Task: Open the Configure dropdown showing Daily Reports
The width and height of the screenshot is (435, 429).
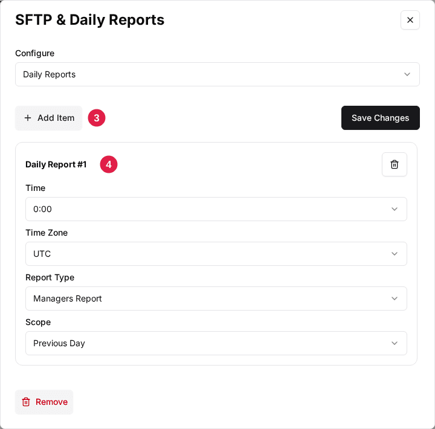Action: point(217,74)
